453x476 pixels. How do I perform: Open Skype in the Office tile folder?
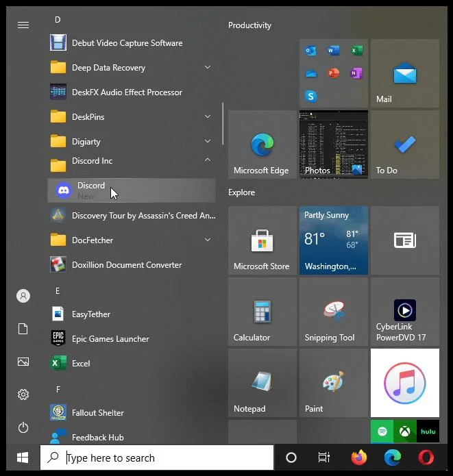coord(310,97)
